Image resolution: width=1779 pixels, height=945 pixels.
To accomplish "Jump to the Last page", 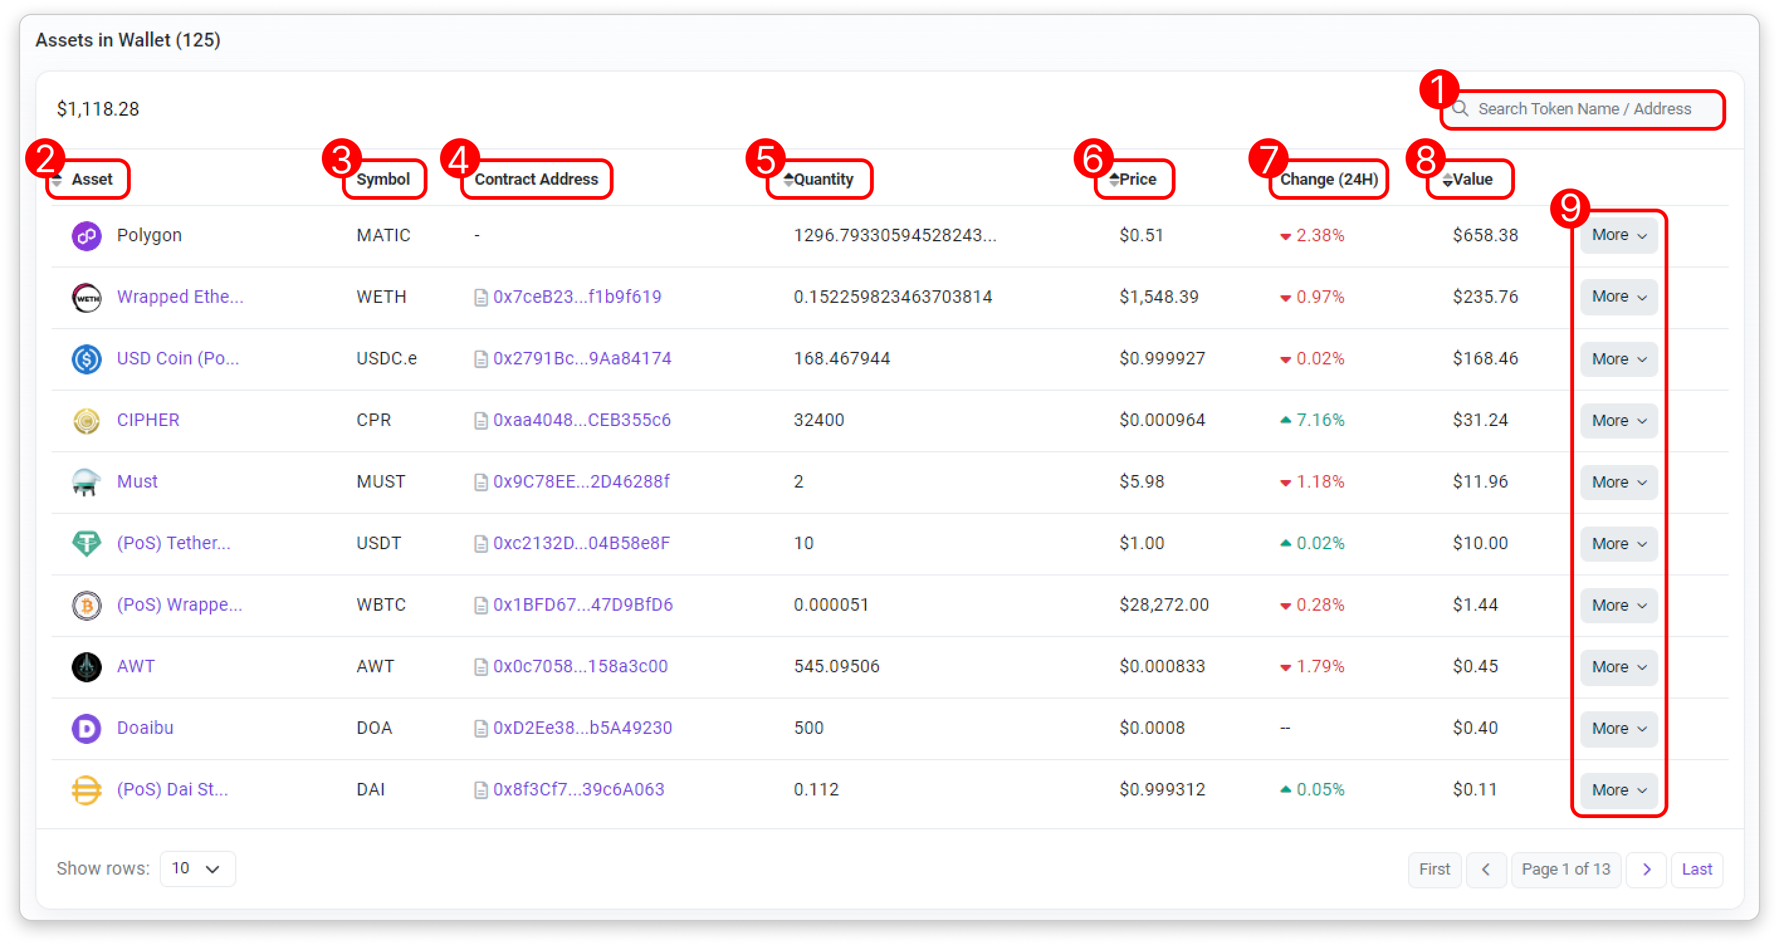I will [x=1696, y=869].
